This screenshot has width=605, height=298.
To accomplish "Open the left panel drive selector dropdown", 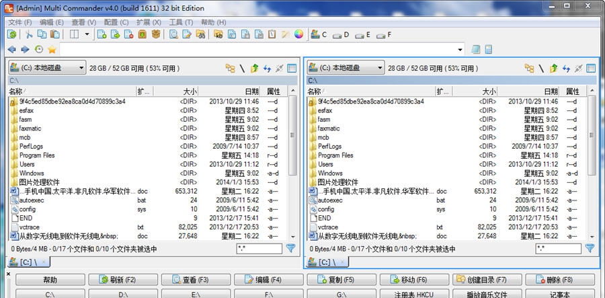I will [47, 68].
